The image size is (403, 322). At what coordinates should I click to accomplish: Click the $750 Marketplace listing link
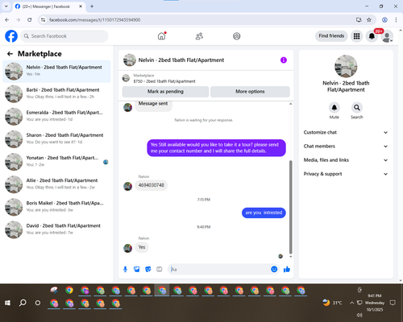(x=164, y=81)
